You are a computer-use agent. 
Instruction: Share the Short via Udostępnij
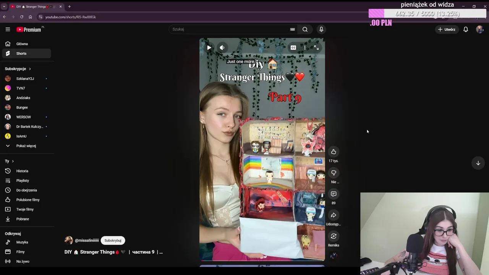334,215
